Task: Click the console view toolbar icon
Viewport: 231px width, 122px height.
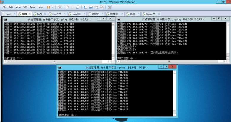Action: click(109, 7)
